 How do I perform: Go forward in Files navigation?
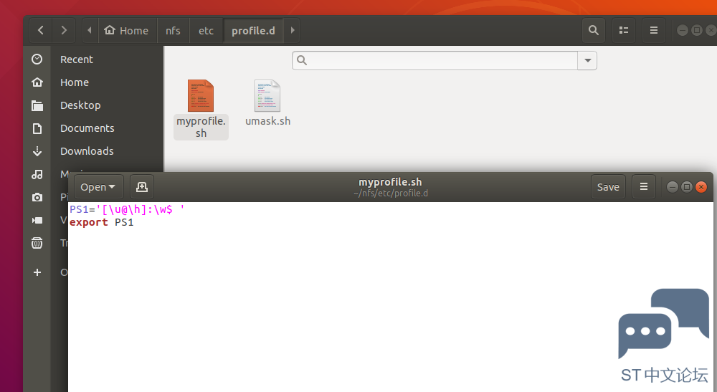pos(64,31)
